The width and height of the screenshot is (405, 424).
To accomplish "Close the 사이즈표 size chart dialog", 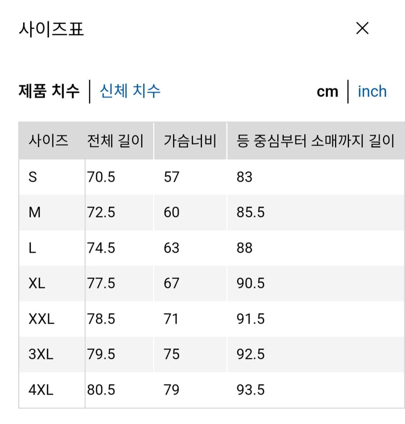I will [x=363, y=28].
